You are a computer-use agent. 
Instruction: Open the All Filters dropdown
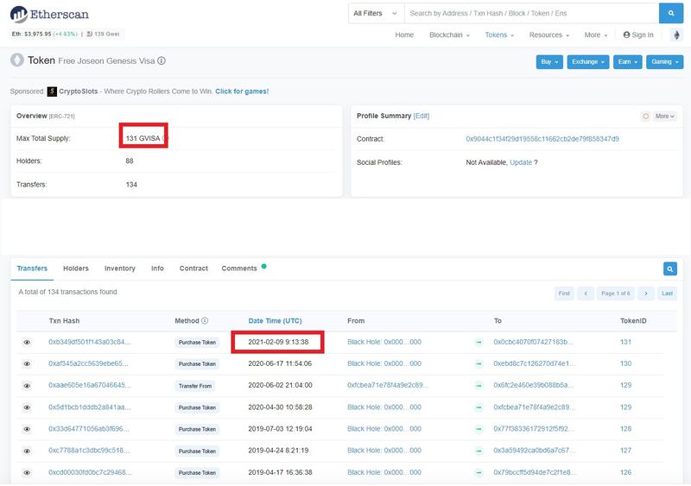click(x=376, y=13)
